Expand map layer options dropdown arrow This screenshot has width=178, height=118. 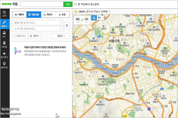coord(103,18)
